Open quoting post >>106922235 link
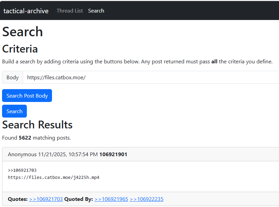 (146, 199)
